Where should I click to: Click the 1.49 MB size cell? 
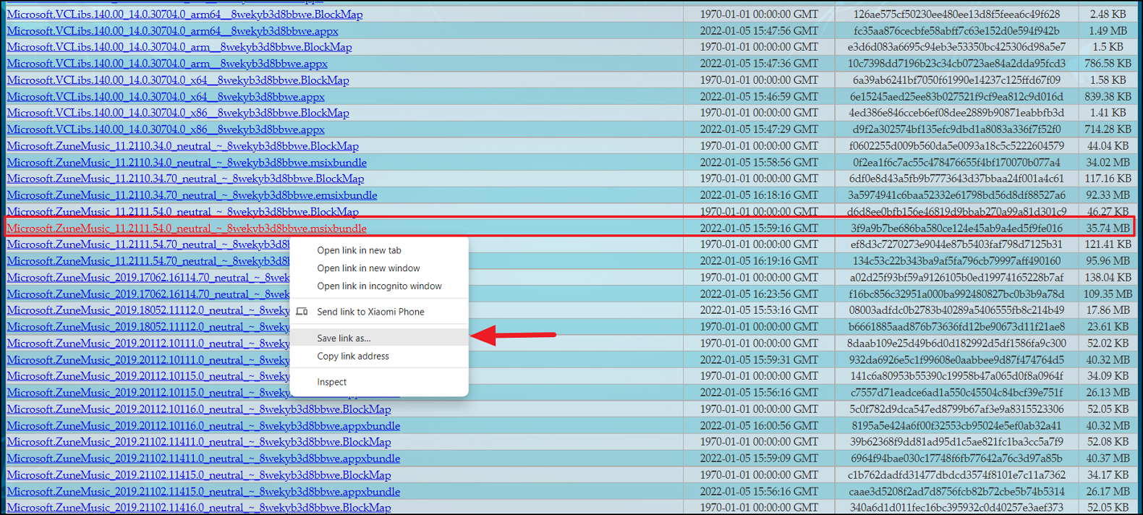(1108, 31)
